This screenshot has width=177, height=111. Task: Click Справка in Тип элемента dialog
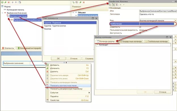pyautogui.click(x=88, y=58)
